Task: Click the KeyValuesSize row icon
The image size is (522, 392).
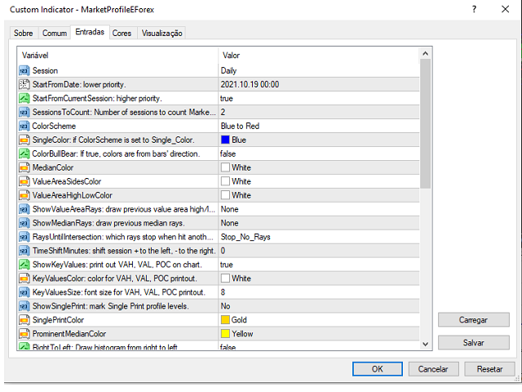Action: 24,292
